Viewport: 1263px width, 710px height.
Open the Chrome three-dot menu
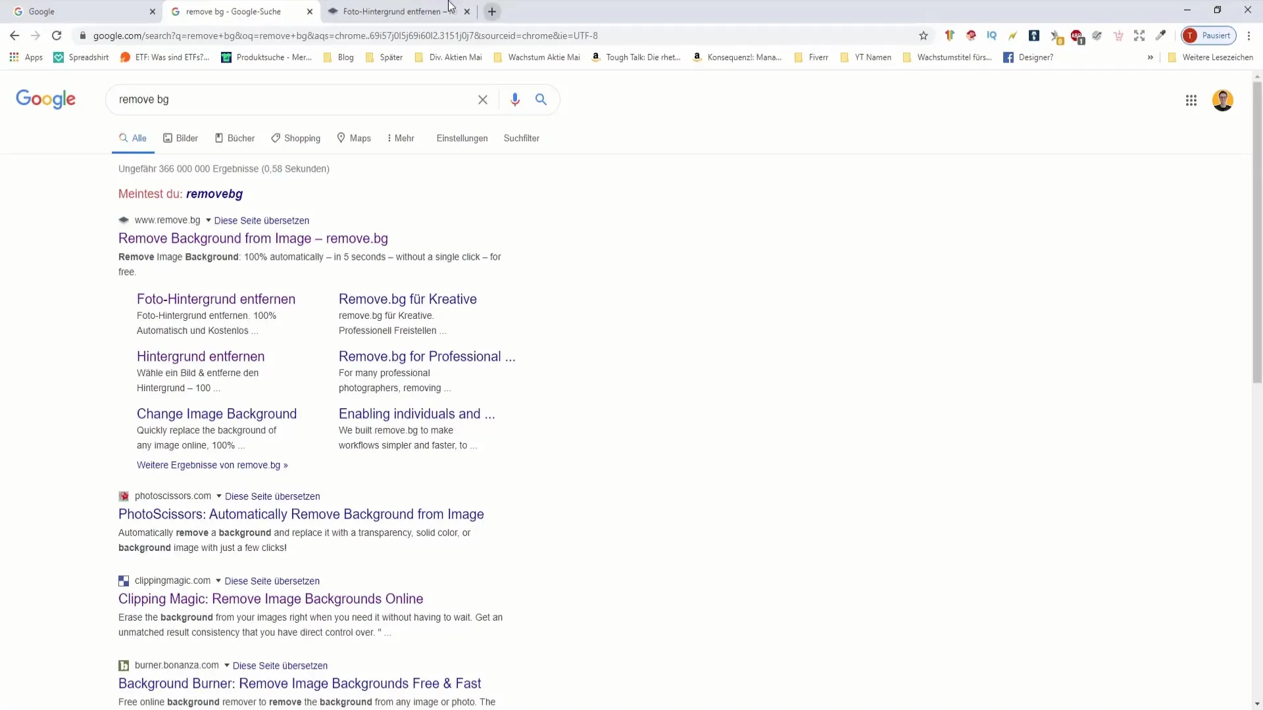coord(1249,35)
